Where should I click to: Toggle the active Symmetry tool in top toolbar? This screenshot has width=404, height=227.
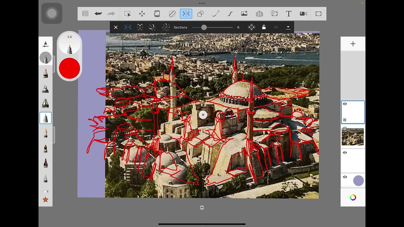[186, 14]
